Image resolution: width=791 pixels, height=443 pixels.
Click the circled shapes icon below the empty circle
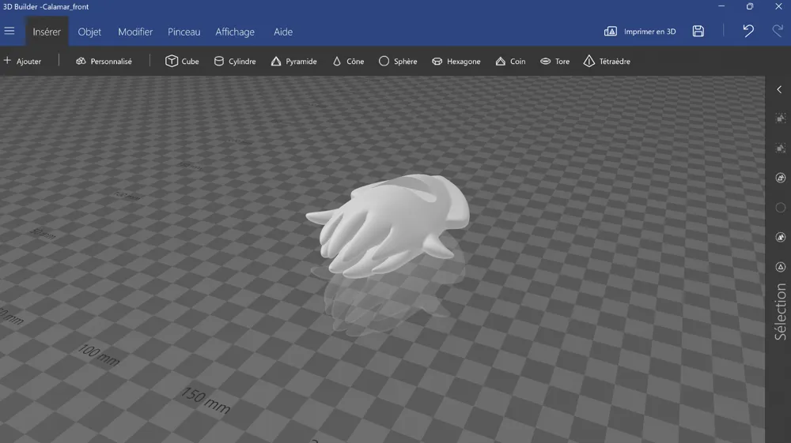pos(781,237)
